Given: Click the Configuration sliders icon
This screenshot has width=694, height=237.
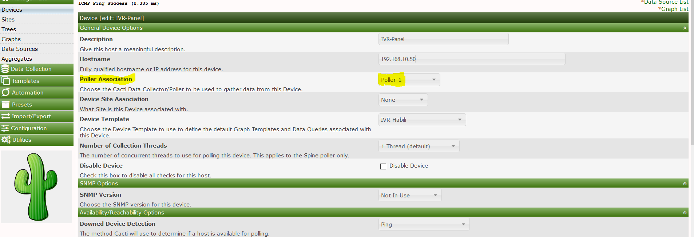Looking at the screenshot, I should click(x=5, y=128).
